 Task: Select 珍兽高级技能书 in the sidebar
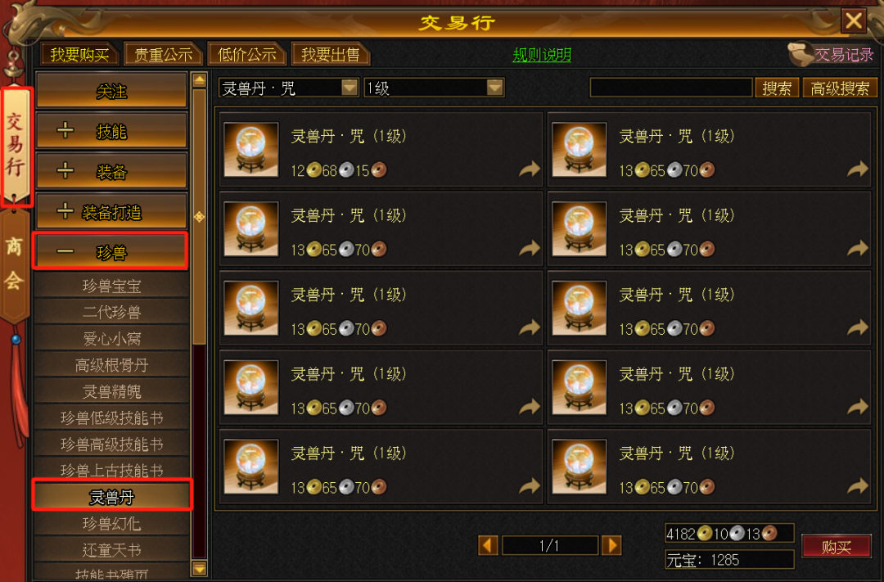111,444
